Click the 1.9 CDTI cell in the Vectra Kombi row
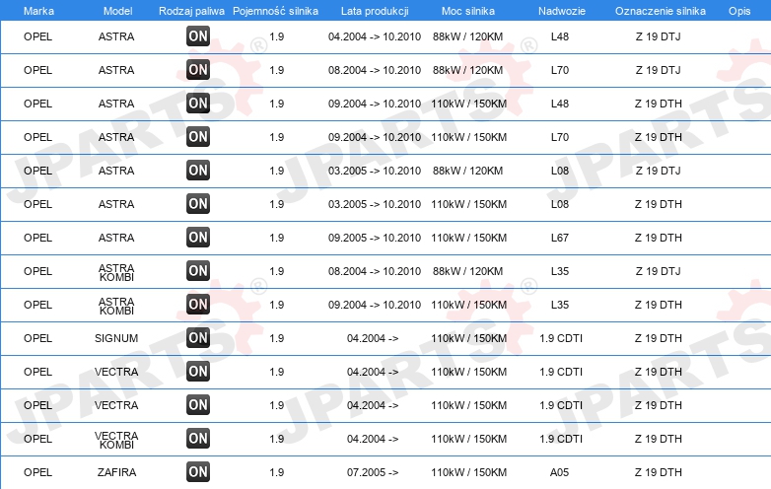Image resolution: width=771 pixels, height=489 pixels. [x=561, y=439]
